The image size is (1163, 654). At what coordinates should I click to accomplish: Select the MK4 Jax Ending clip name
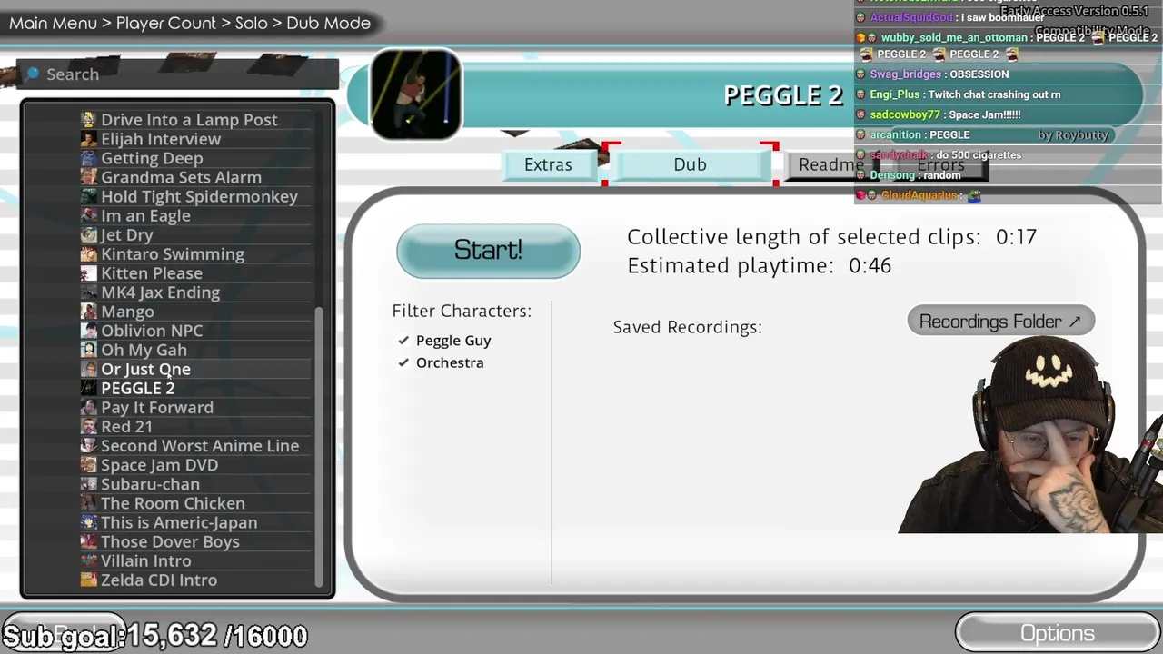pos(160,292)
